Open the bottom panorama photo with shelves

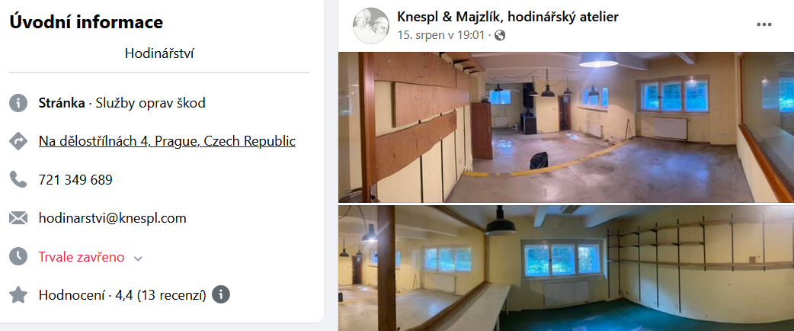click(x=566, y=268)
